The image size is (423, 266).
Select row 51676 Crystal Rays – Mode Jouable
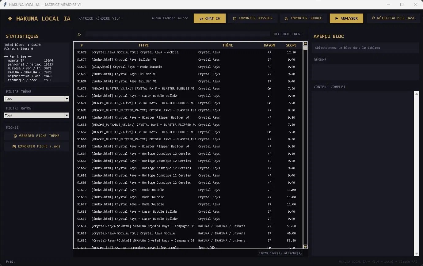point(188,67)
